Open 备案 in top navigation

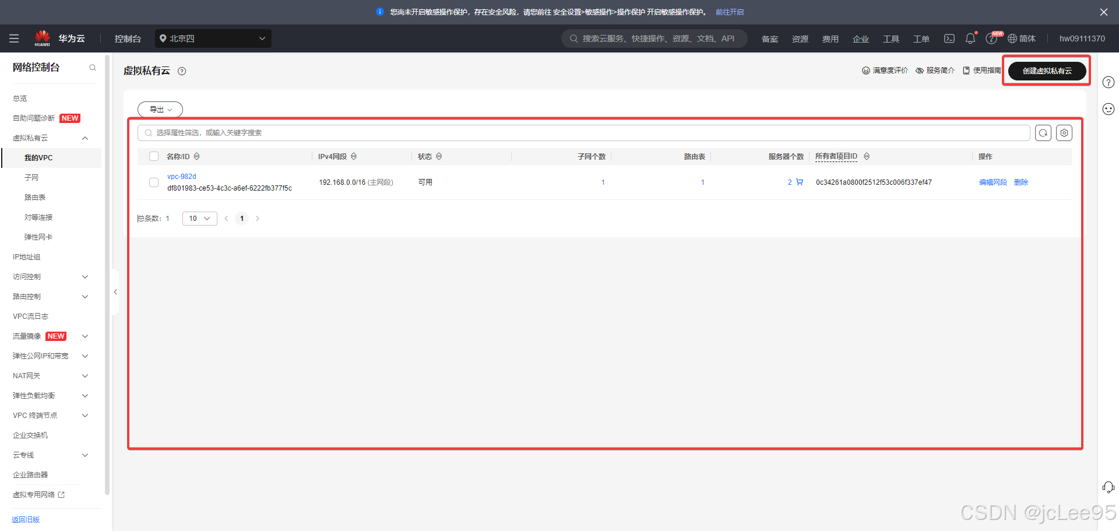coord(770,39)
